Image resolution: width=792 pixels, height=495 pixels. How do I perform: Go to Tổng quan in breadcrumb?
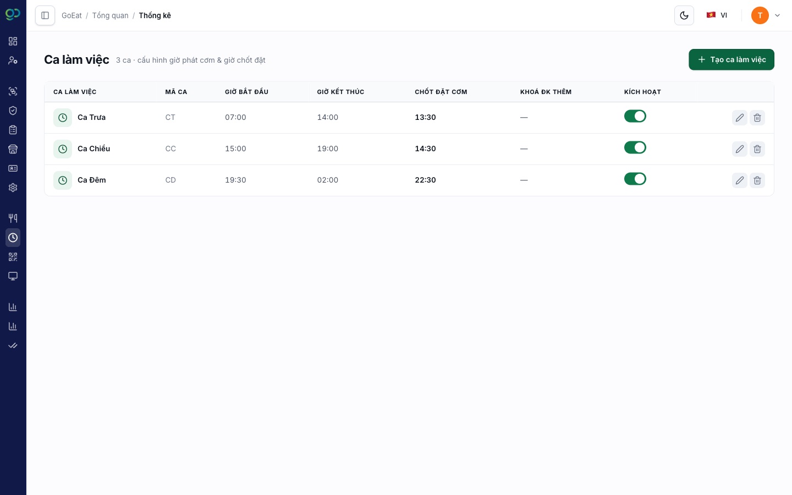click(110, 15)
